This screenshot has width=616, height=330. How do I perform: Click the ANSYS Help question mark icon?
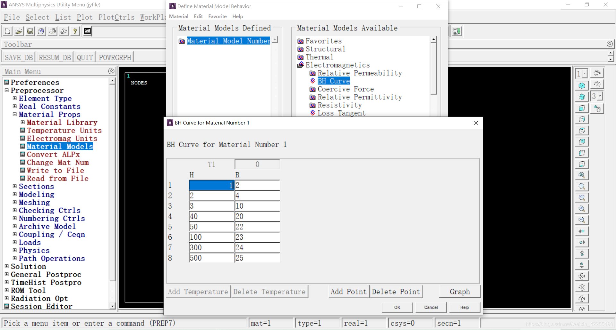tap(75, 31)
